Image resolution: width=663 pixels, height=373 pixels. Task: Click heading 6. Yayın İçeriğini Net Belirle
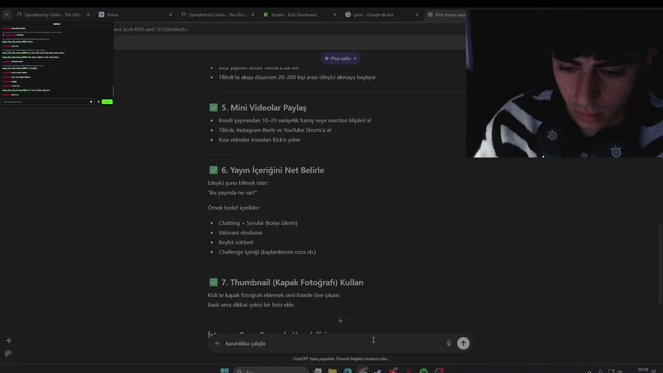272,170
